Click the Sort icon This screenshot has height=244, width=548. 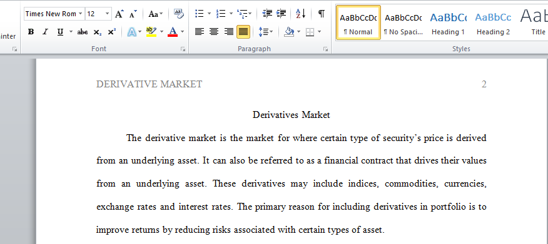point(300,14)
